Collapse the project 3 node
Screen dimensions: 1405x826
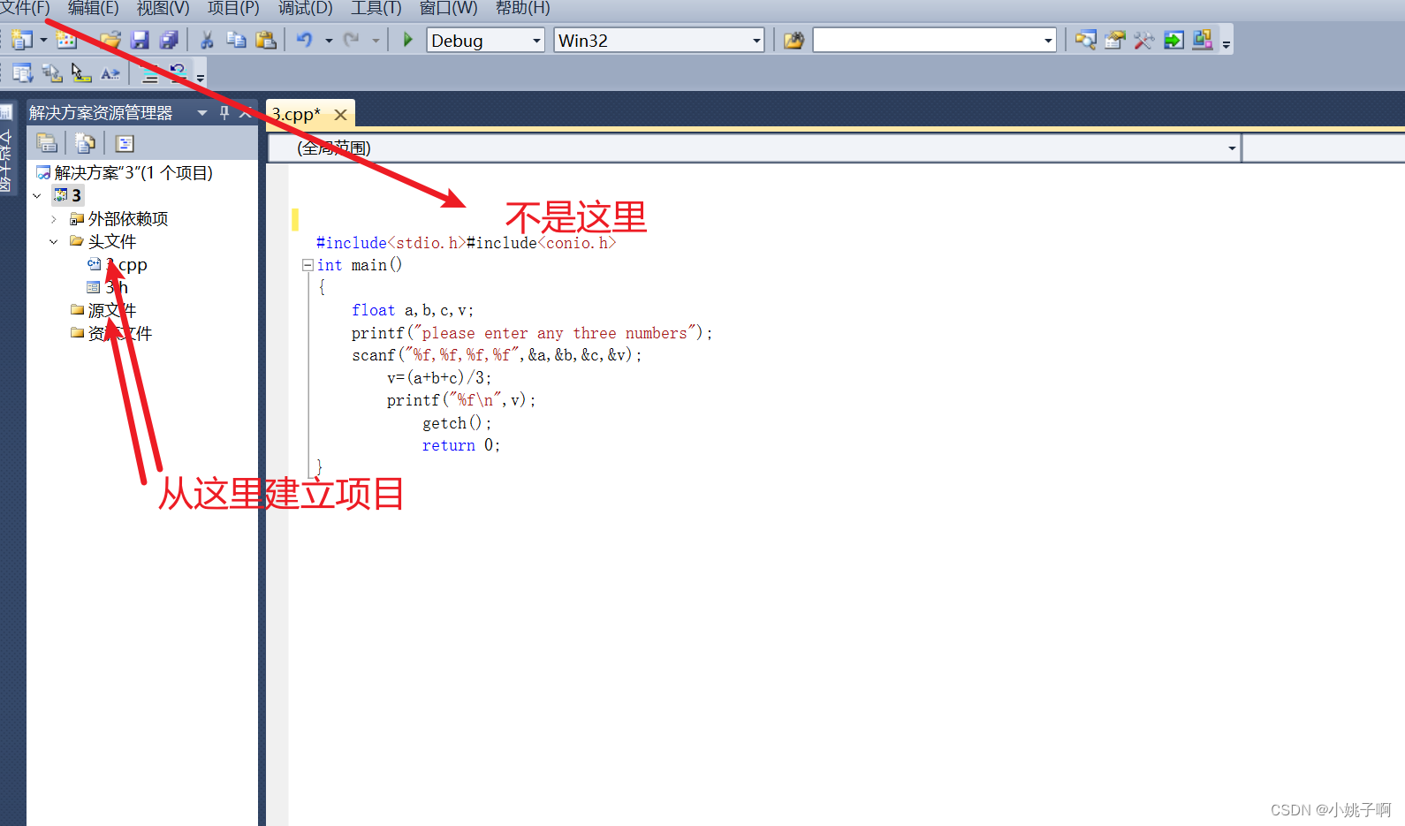pyautogui.click(x=37, y=195)
